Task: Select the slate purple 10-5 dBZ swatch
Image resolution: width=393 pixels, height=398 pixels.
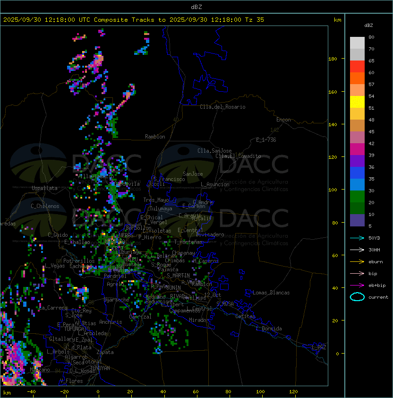Action: point(357,220)
